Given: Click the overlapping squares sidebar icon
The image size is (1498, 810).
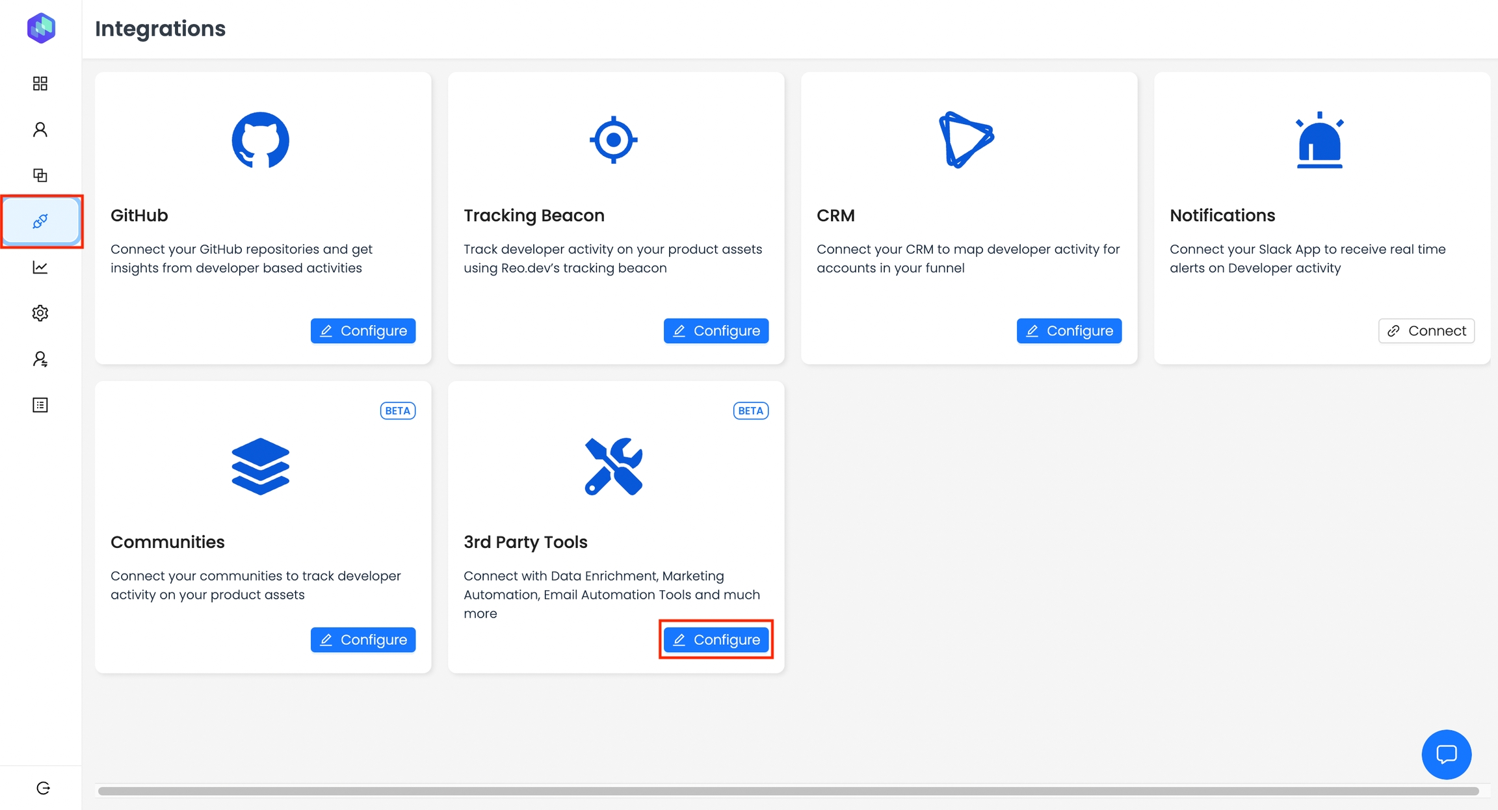Looking at the screenshot, I should coord(40,175).
